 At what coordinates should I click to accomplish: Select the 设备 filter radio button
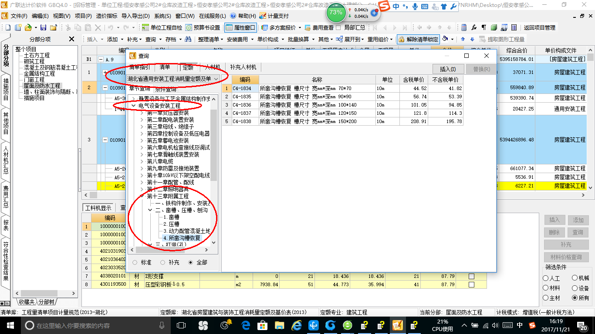[575, 288]
